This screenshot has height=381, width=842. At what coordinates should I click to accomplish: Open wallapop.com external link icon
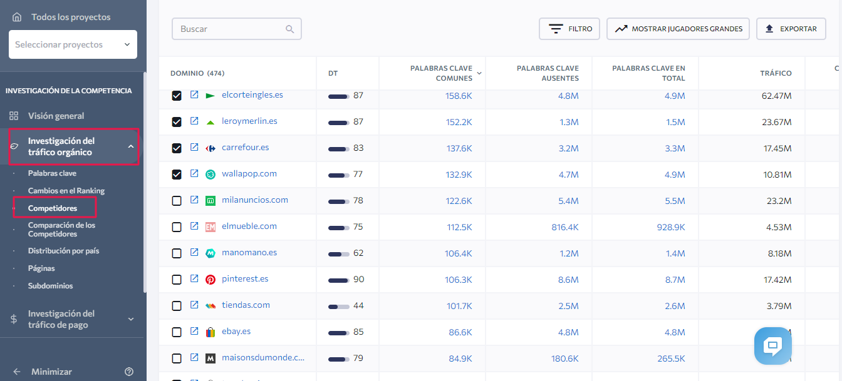194,174
